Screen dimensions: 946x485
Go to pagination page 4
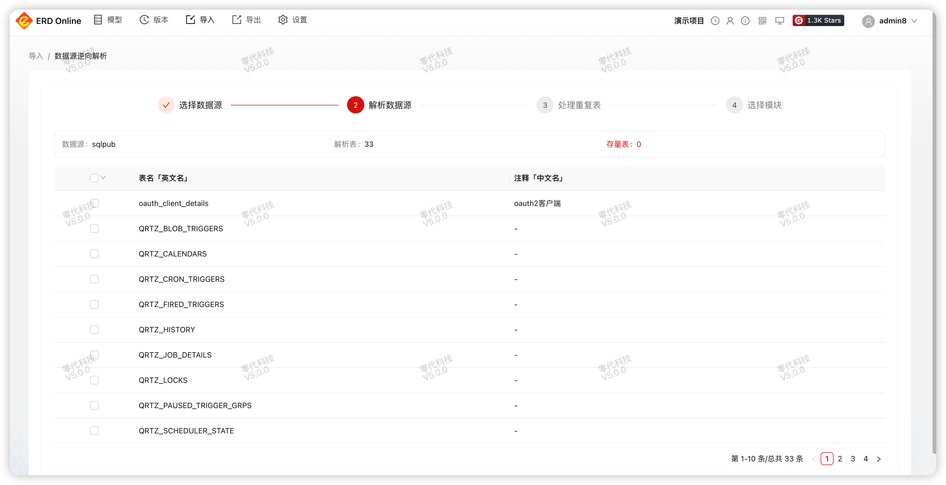click(866, 459)
